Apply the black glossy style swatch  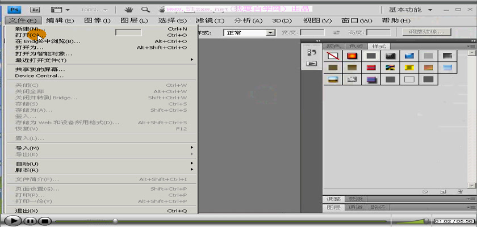tap(390, 56)
